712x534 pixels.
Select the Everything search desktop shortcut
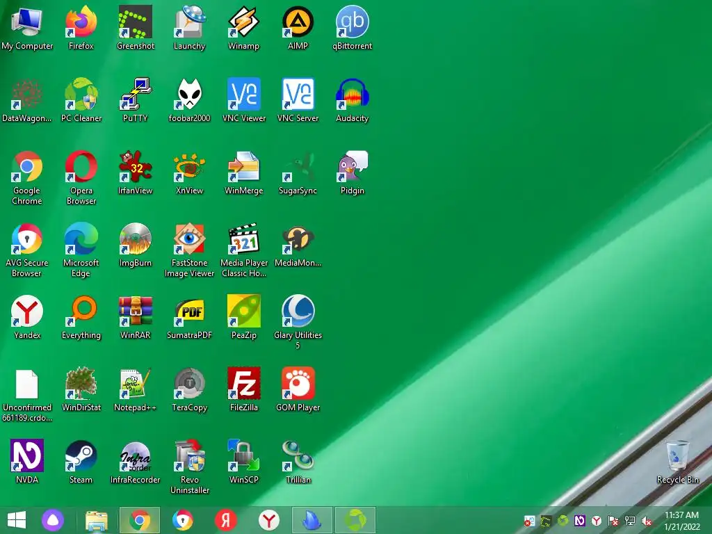coord(81,317)
